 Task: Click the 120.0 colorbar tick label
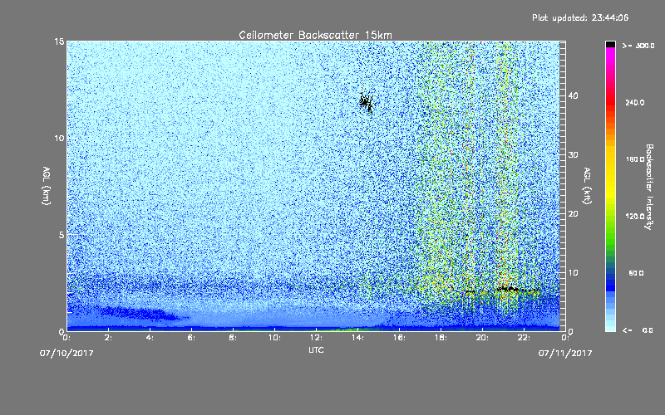click(635, 216)
